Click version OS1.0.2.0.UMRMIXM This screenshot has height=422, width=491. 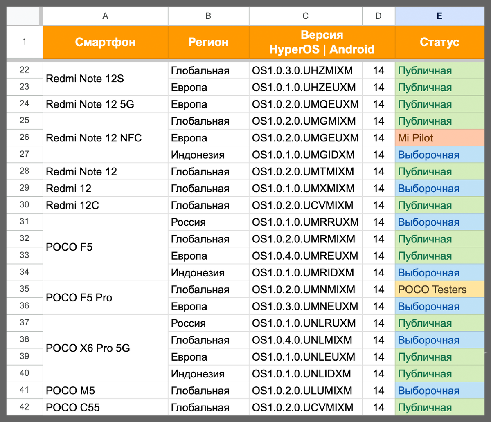(306, 239)
